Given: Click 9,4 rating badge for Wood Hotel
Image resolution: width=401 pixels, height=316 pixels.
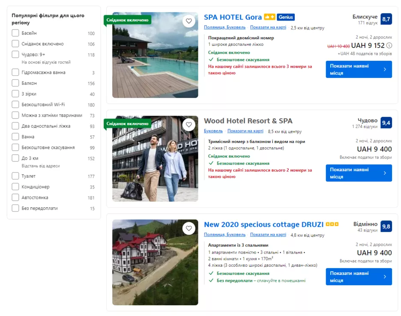Looking at the screenshot, I should tap(386, 123).
